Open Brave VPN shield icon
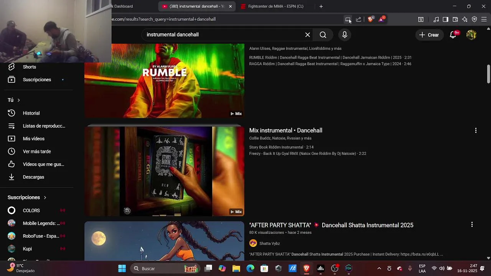 (474, 19)
